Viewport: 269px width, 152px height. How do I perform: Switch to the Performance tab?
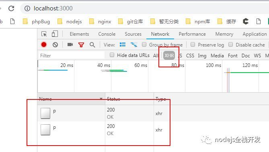point(192,34)
